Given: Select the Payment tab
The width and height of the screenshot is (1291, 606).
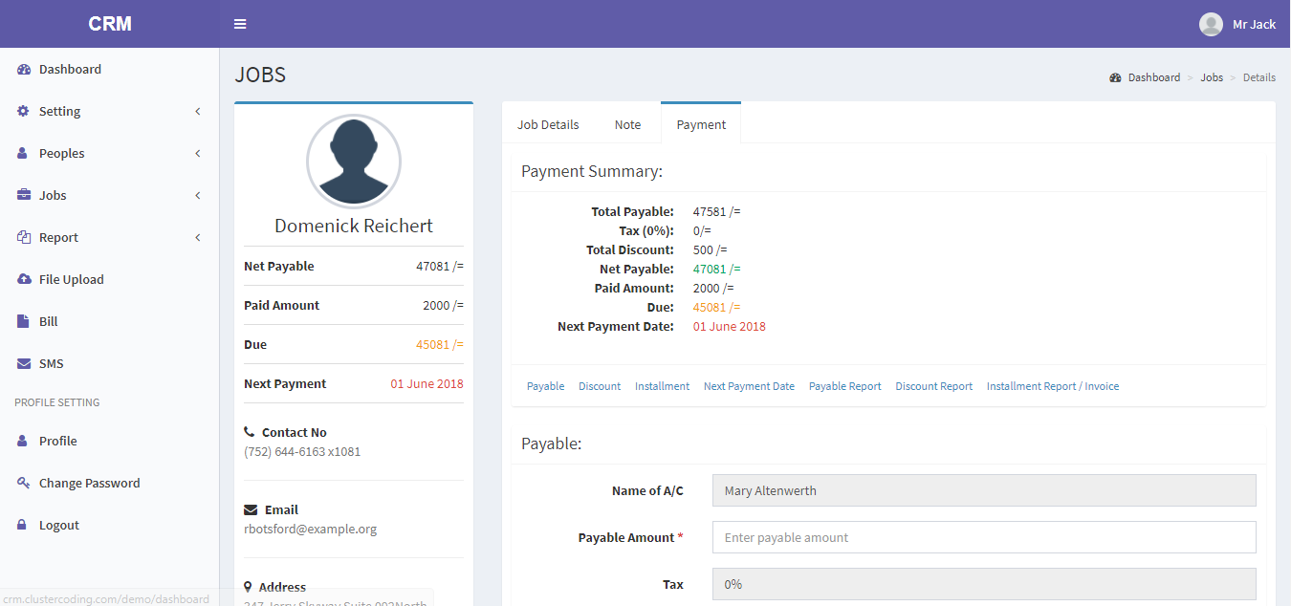Looking at the screenshot, I should click(701, 124).
